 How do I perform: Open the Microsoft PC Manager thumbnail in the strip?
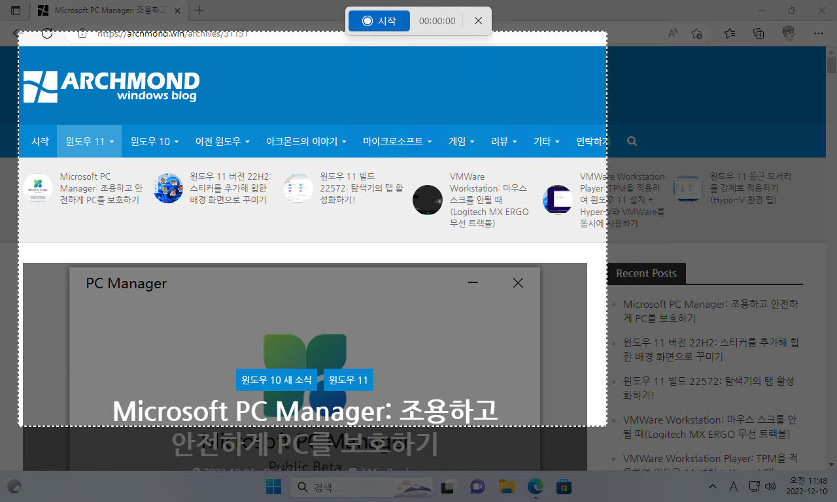(x=38, y=188)
